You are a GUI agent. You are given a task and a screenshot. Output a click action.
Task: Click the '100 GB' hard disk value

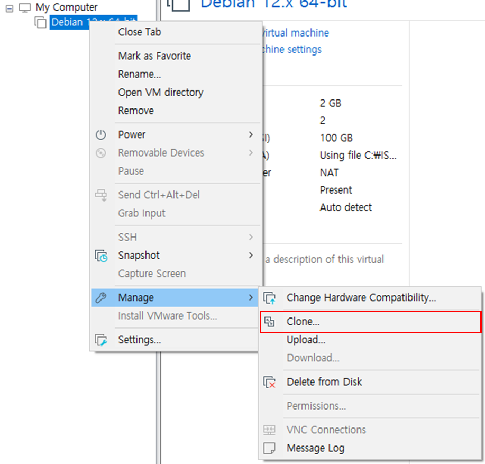click(336, 138)
